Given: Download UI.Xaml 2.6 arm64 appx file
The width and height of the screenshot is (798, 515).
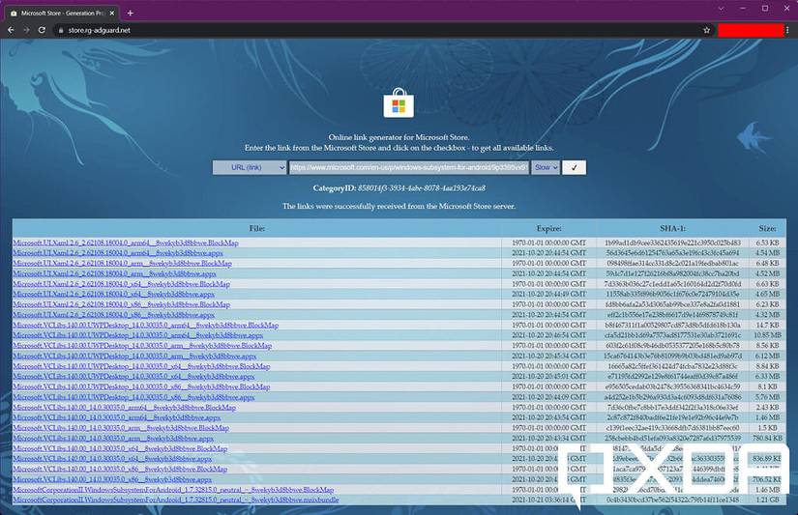Looking at the screenshot, I should [x=118, y=253].
